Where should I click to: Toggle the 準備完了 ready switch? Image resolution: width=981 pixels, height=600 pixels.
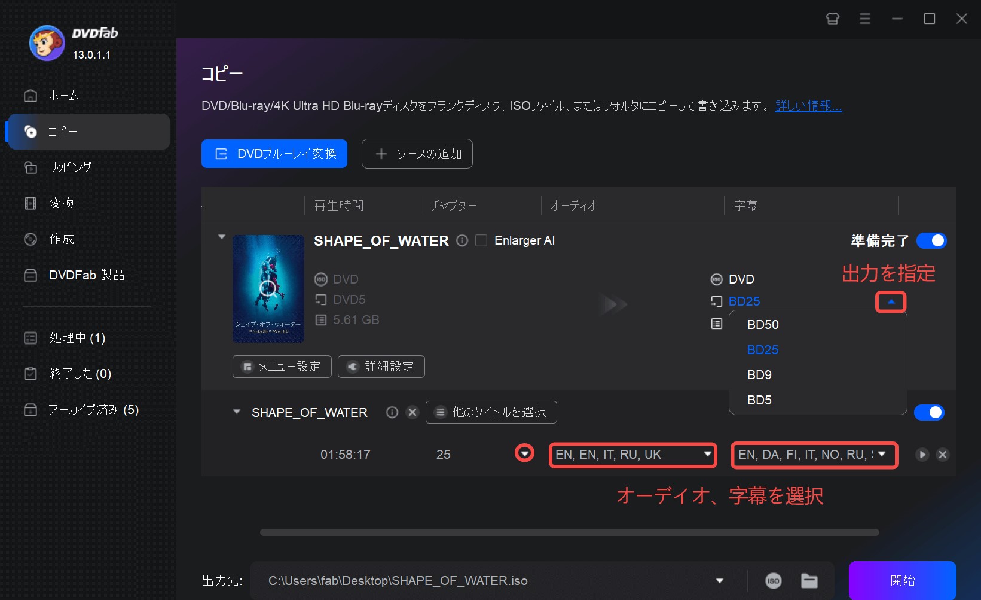(x=931, y=240)
